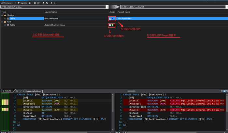The width and height of the screenshot is (228, 133).
Task: Go to previous difference with up arrow
Action: pos(51,3)
